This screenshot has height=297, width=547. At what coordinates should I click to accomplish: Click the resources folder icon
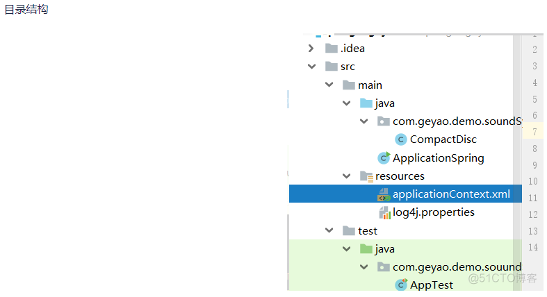coord(366,176)
